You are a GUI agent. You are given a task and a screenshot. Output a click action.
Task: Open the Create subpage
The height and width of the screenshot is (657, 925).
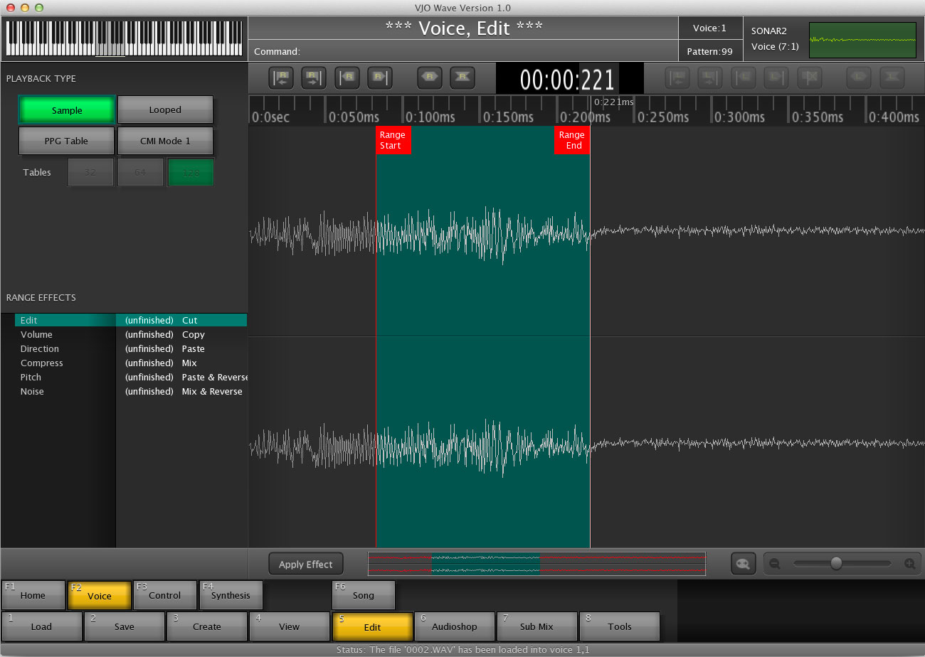pyautogui.click(x=207, y=626)
